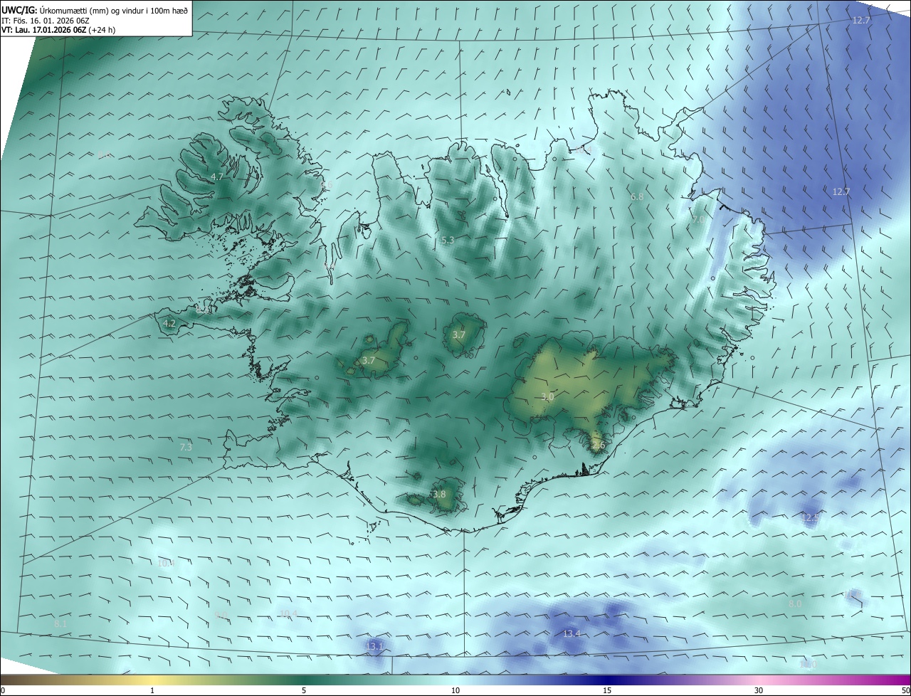Click the 13.1 value label in the blue patch
Viewport: 911px width, 696px height.
point(374,646)
